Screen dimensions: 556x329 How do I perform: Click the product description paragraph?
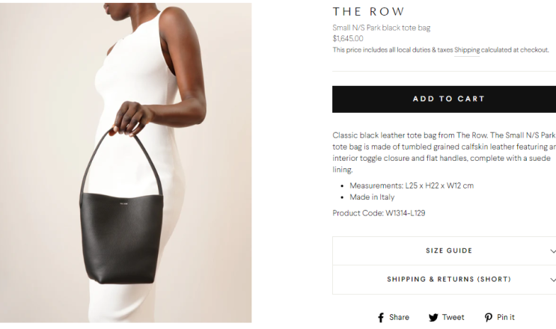(444, 153)
